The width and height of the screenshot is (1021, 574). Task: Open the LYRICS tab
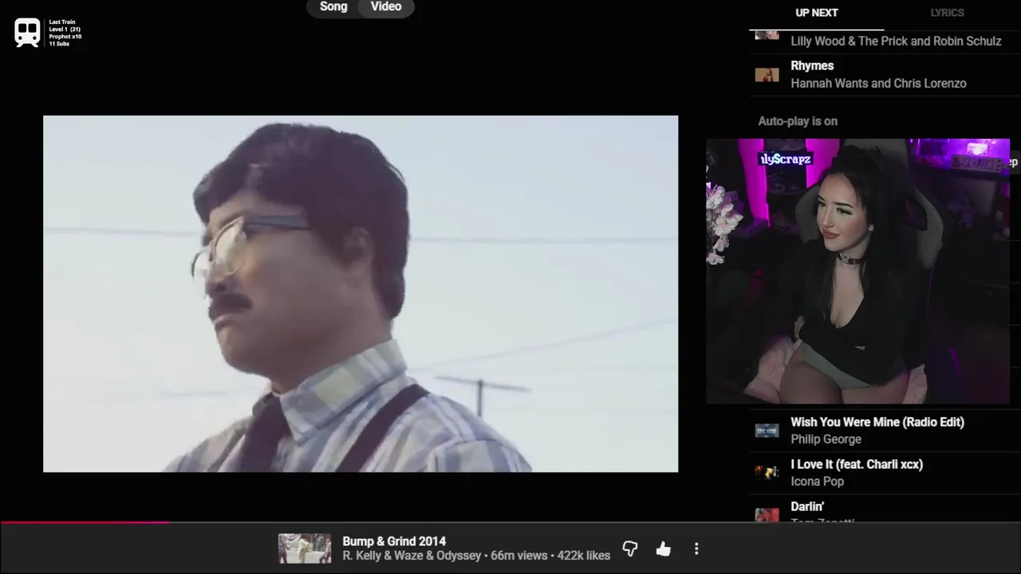point(947,13)
